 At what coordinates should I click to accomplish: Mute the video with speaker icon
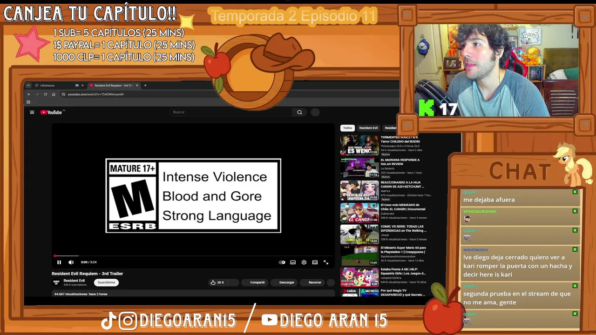(x=71, y=262)
